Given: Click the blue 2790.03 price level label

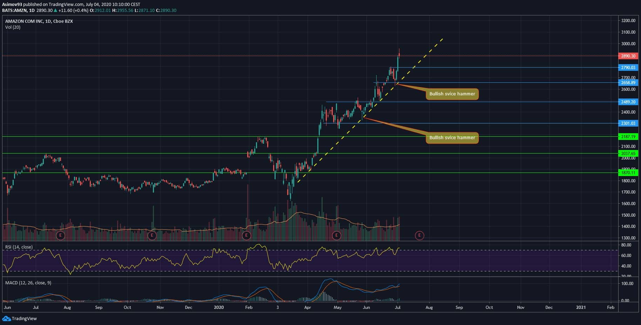Looking at the screenshot, I should tap(628, 68).
